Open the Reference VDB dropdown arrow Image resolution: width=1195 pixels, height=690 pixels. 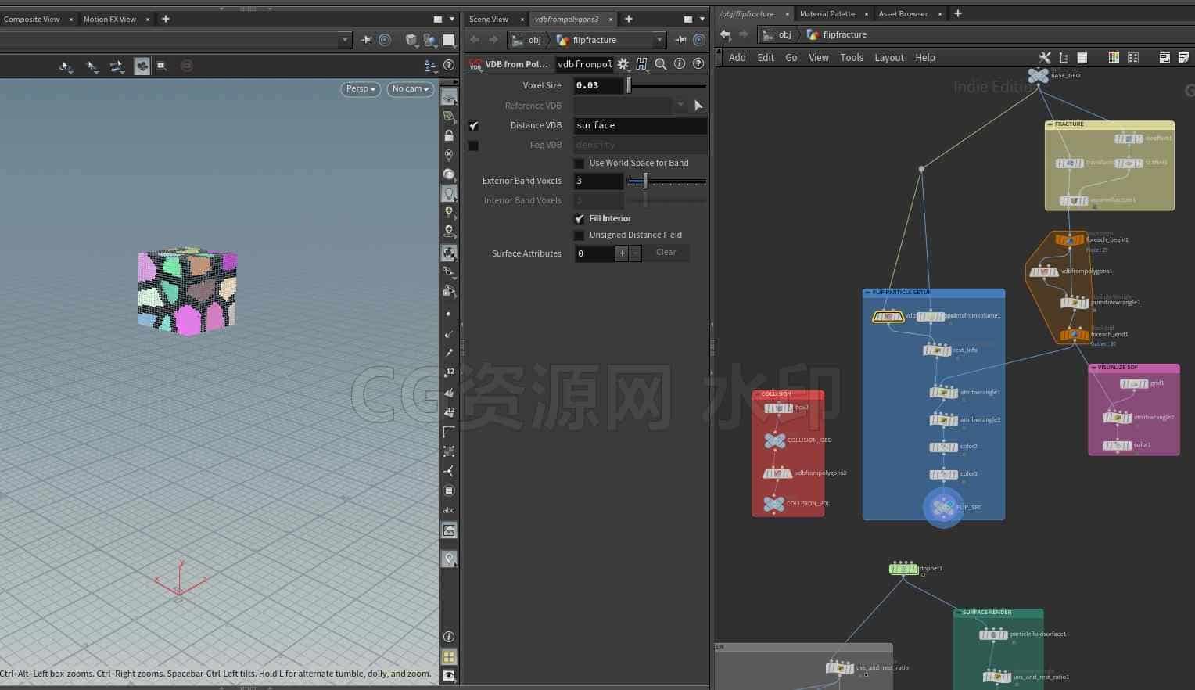680,106
